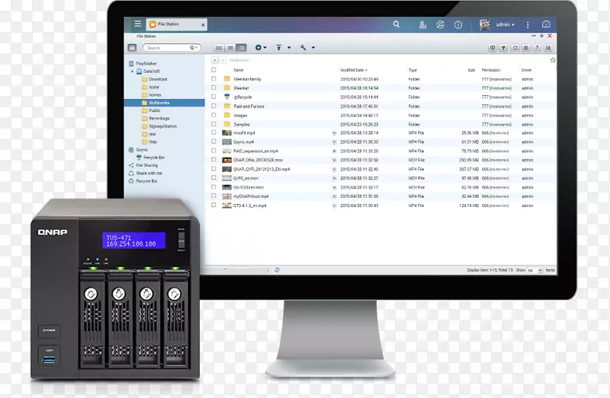This screenshot has width=610, height=398.
Task: Open File Station gear settings
Action: point(526,48)
